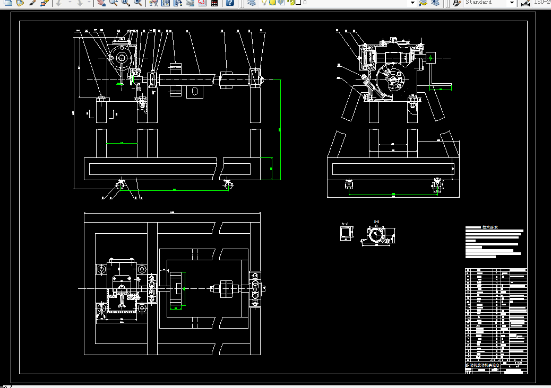This screenshot has width=551, height=388.
Task: Click the Layer Previous icon
Action: point(435,3)
